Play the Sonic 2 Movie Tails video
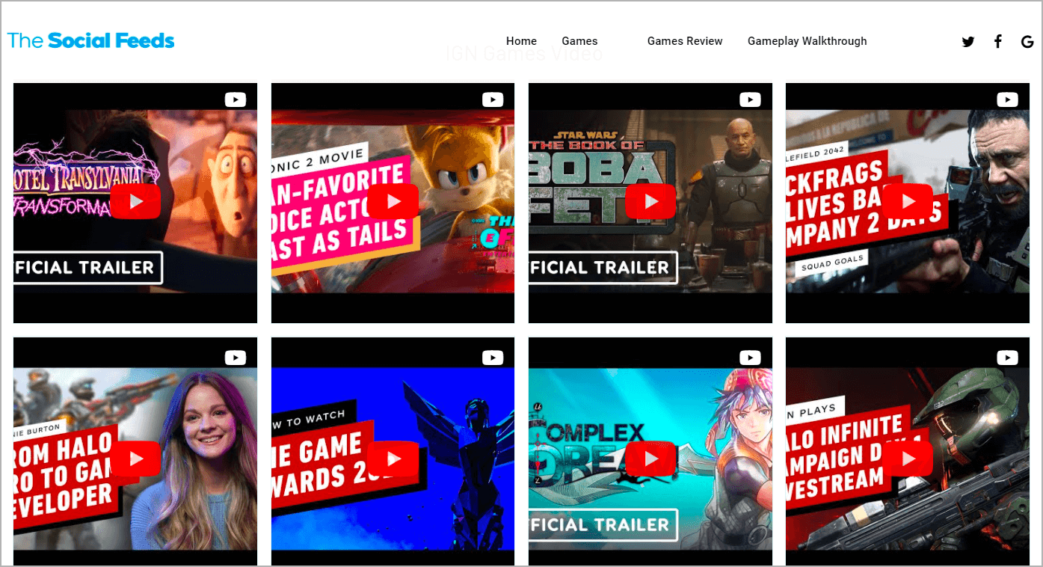Viewport: 1043px width, 567px height. click(393, 201)
